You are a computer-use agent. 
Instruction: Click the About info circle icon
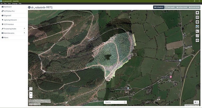2,38
